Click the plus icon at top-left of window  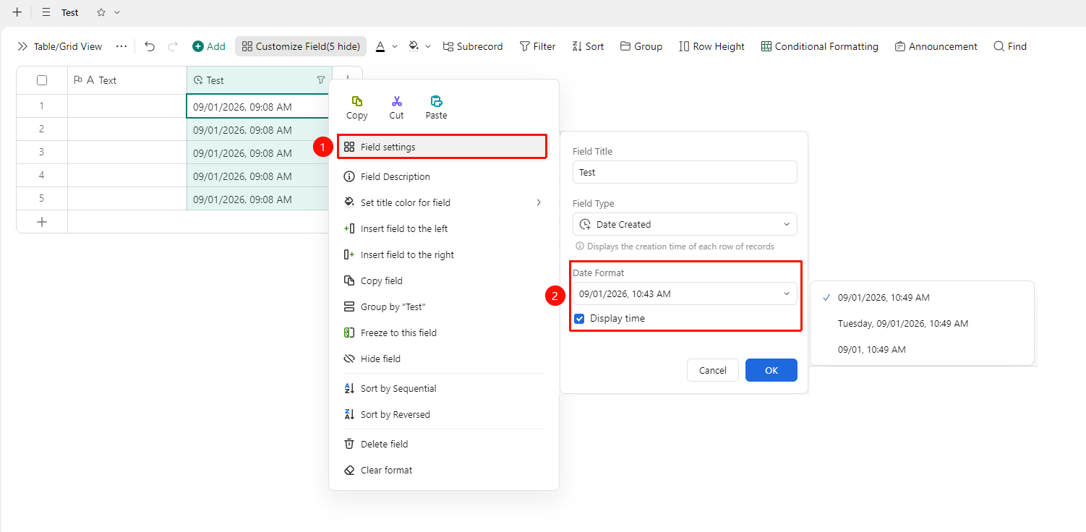pos(17,12)
